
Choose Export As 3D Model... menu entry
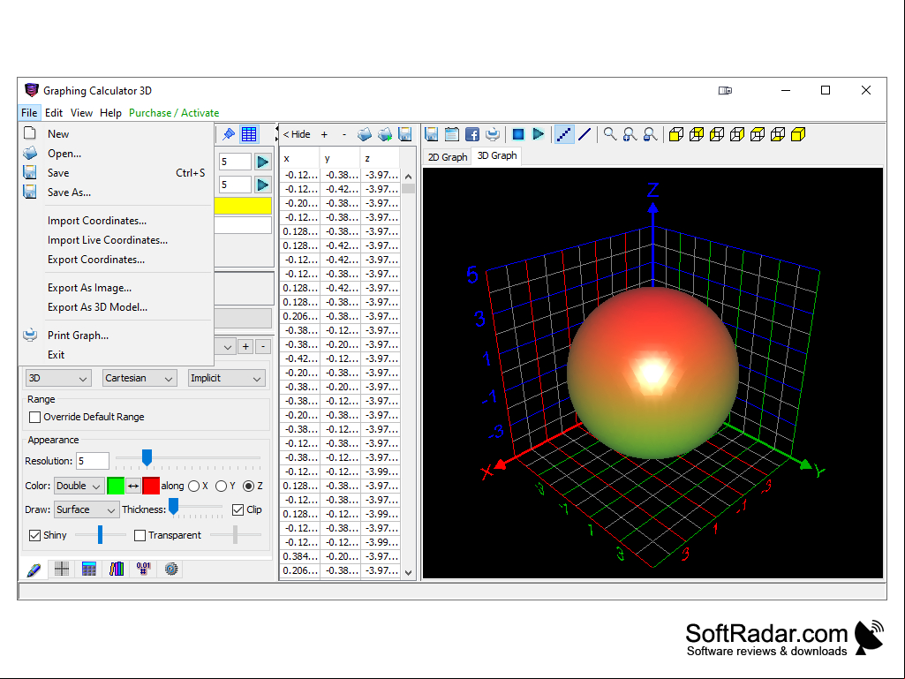[117, 307]
